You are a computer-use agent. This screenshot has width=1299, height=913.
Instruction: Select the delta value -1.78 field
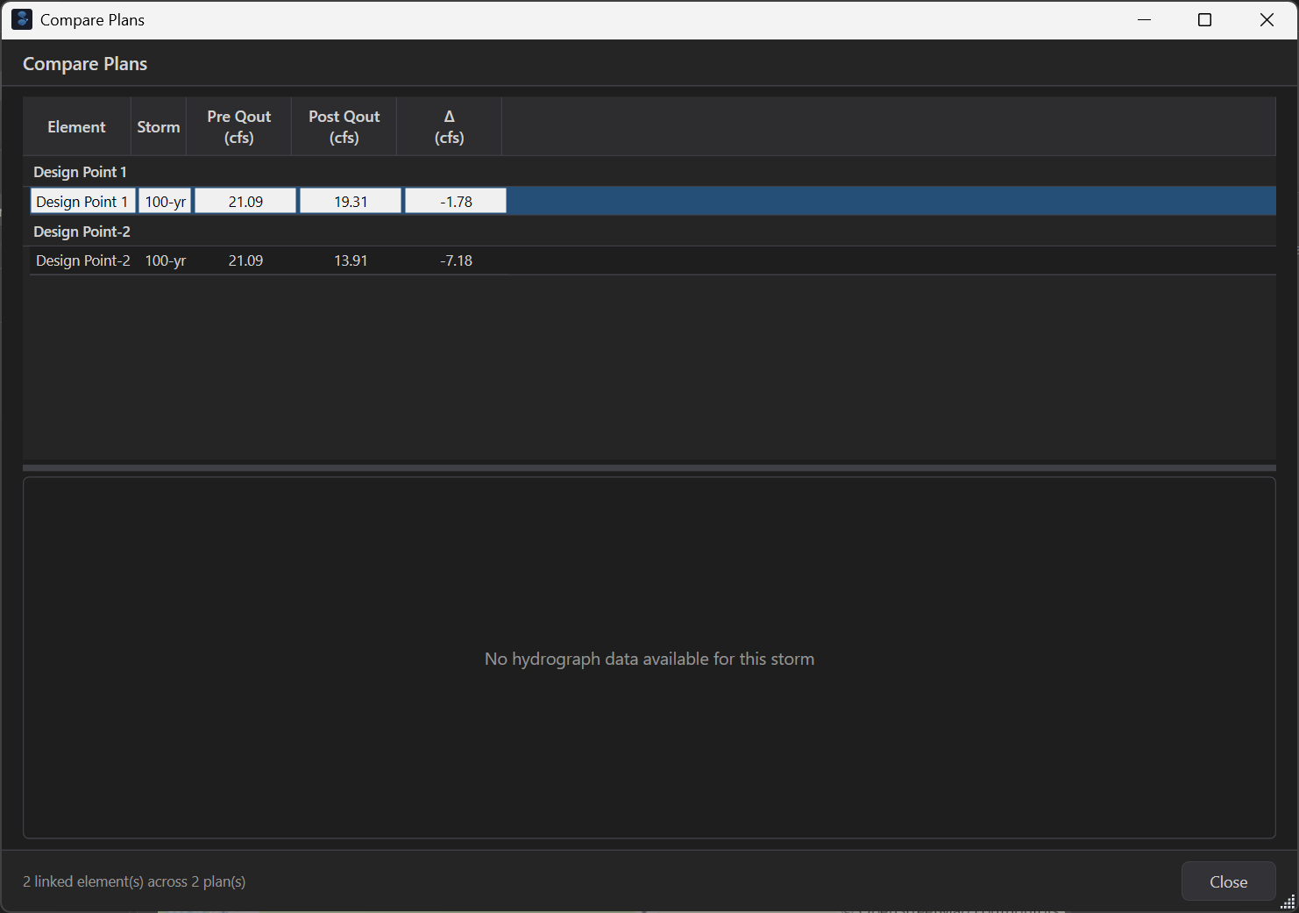coord(455,201)
